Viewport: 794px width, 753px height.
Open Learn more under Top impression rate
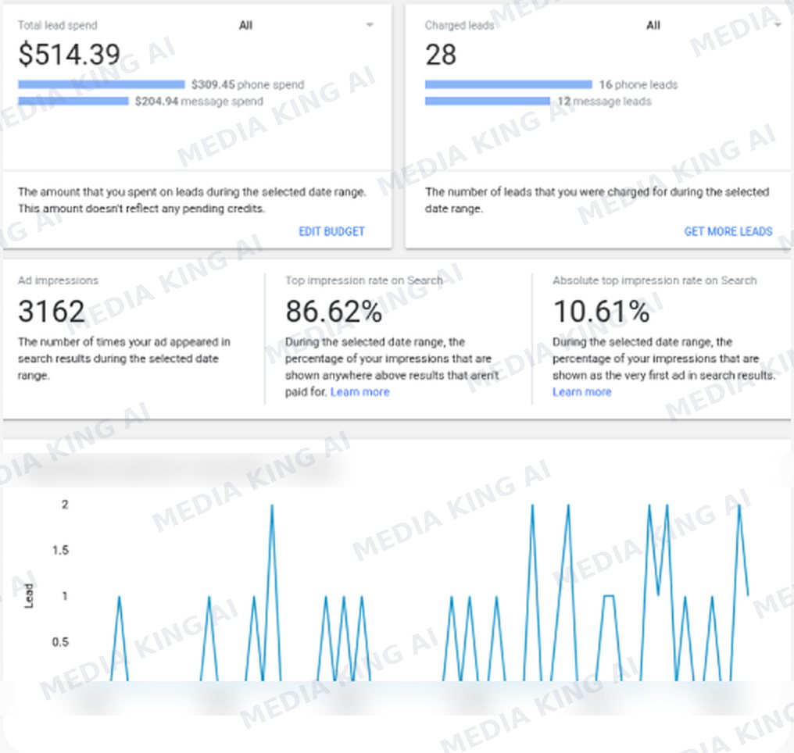[x=360, y=391]
